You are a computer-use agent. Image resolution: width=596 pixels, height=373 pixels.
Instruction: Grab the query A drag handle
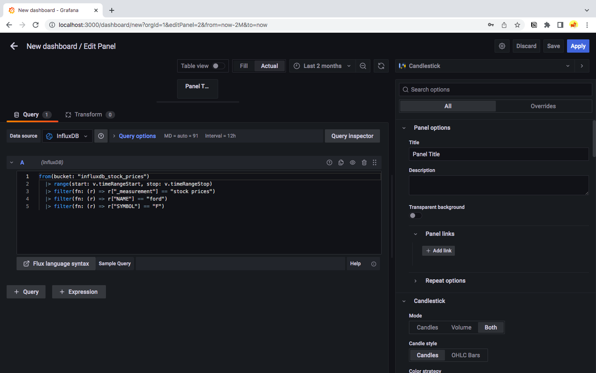(375, 162)
